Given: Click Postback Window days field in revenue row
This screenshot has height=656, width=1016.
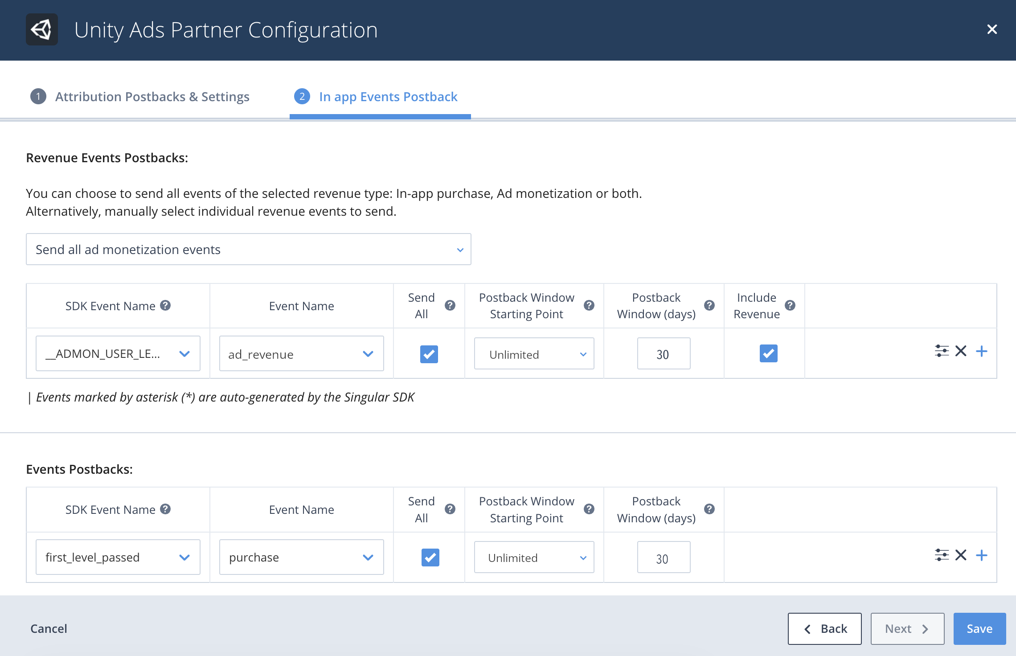Looking at the screenshot, I should pos(663,354).
